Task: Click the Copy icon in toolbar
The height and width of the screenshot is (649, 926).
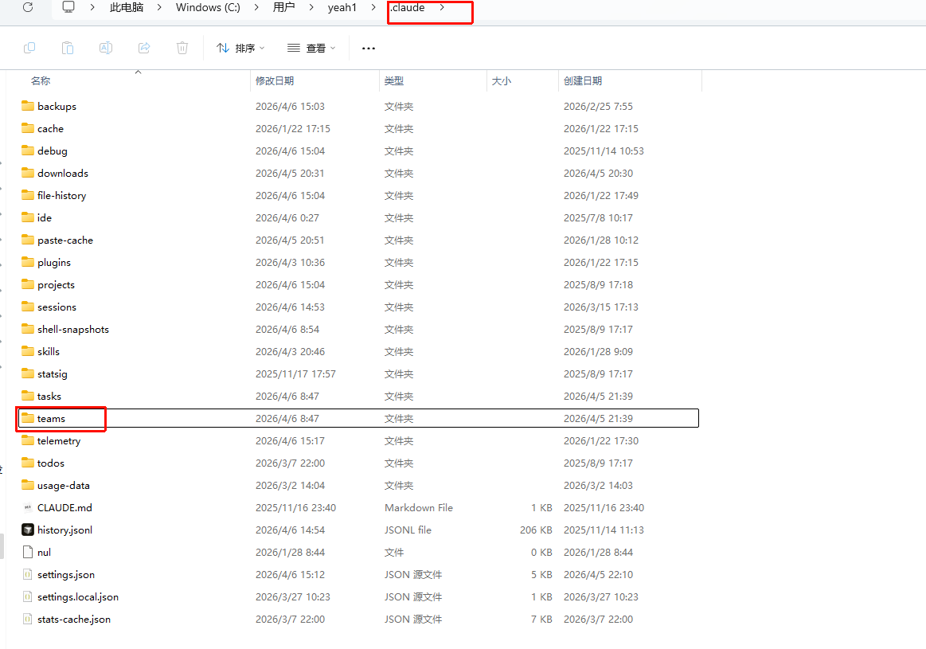Action: (x=29, y=48)
